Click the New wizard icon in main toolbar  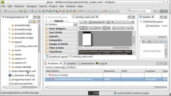[2, 11]
